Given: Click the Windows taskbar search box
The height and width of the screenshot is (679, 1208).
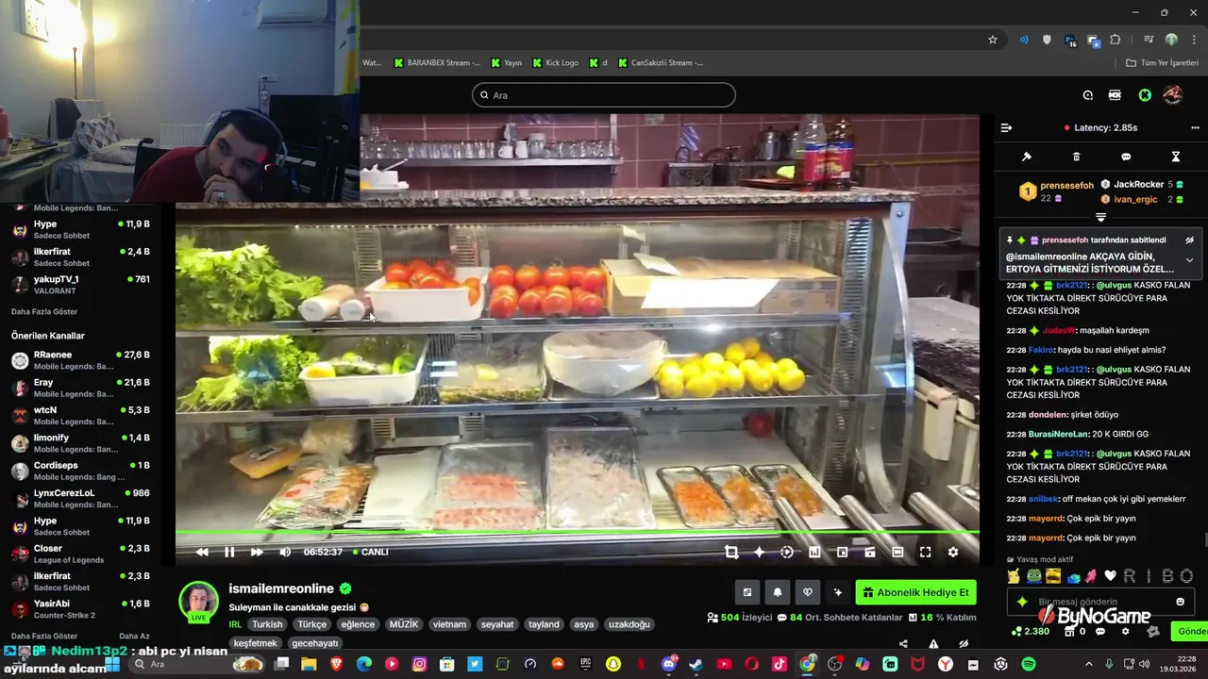Looking at the screenshot, I should click(198, 664).
